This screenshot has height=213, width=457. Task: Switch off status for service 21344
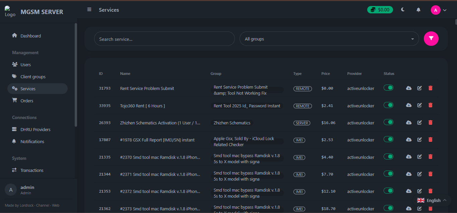388,174
